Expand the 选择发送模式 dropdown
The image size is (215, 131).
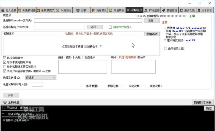pyautogui.click(x=41, y=78)
